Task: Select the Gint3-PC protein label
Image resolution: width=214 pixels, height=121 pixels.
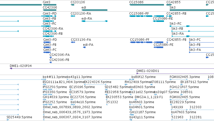Action: click(x=50, y=50)
